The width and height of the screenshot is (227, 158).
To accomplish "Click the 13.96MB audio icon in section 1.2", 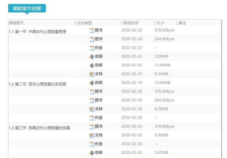I will point(92,83).
